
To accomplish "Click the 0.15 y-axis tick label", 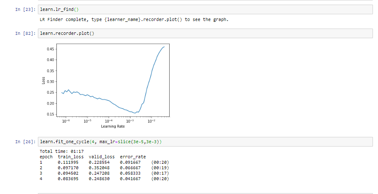I will [51, 114].
